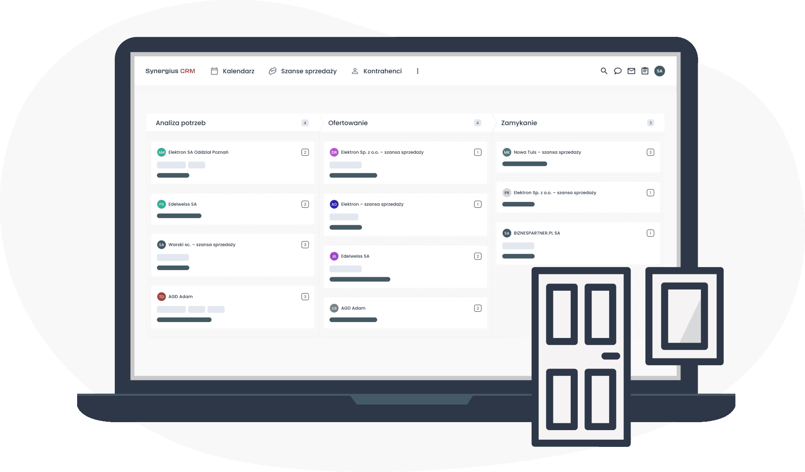Viewport: 805px width, 472px height.
Task: Click the number badge on Nowa Tuls card
Action: (651, 152)
